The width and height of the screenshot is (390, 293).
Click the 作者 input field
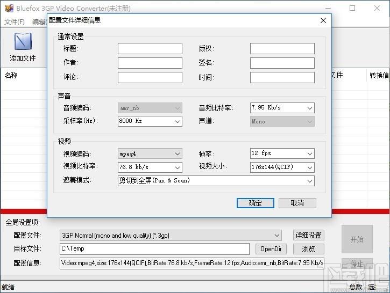[150, 63]
